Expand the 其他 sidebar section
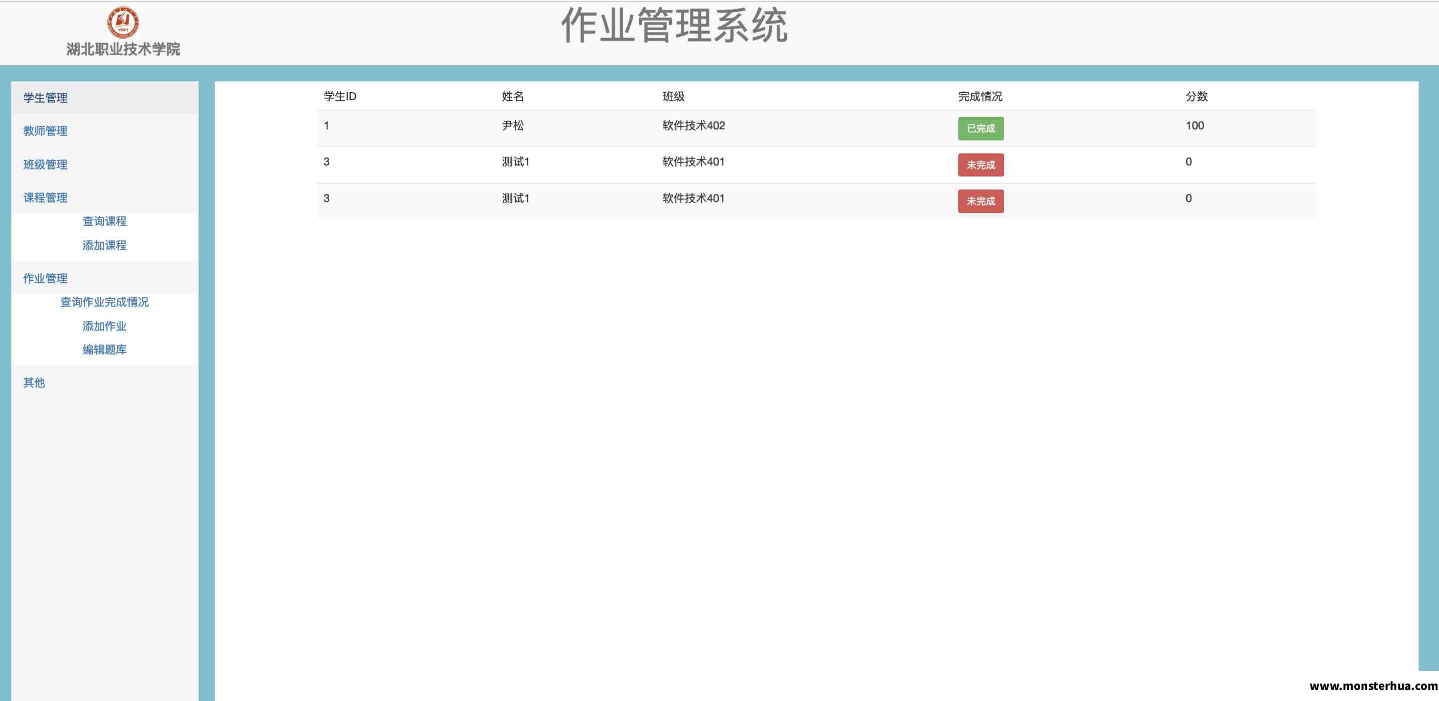Viewport: 1439px width, 701px height. click(x=34, y=382)
